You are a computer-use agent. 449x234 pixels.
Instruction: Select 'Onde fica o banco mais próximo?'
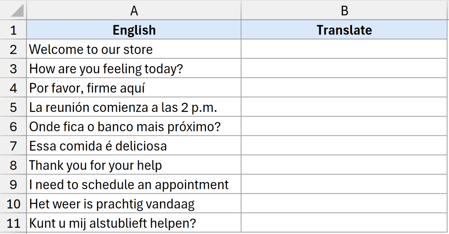(x=134, y=127)
